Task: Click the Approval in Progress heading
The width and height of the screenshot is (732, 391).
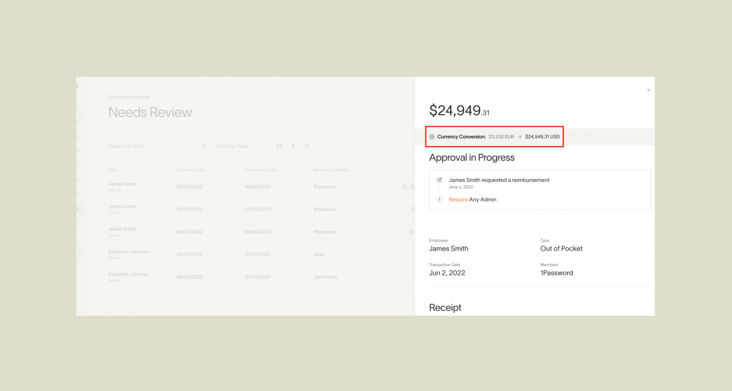Action: [x=472, y=158]
